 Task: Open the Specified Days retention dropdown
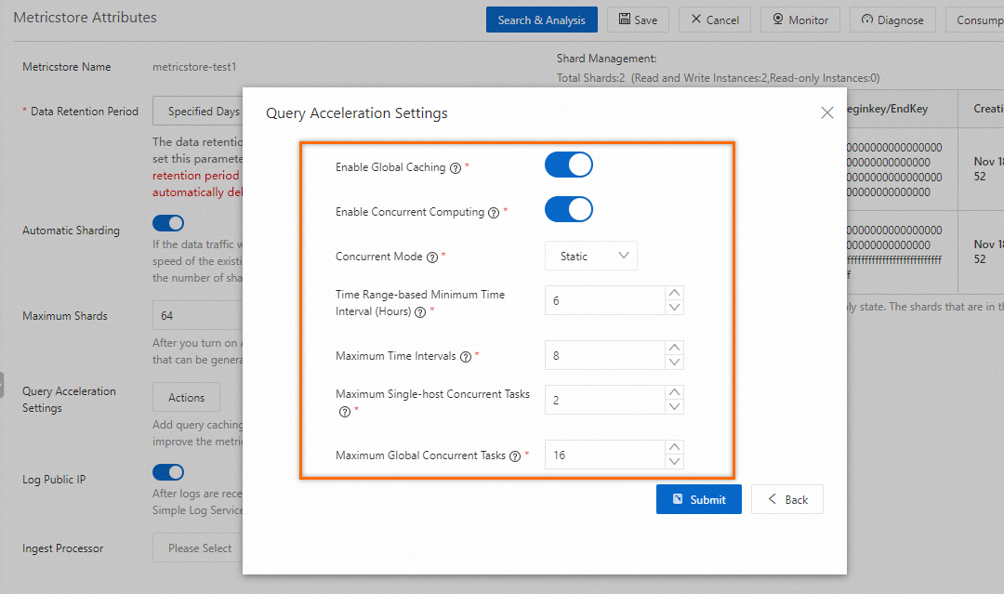pos(198,112)
